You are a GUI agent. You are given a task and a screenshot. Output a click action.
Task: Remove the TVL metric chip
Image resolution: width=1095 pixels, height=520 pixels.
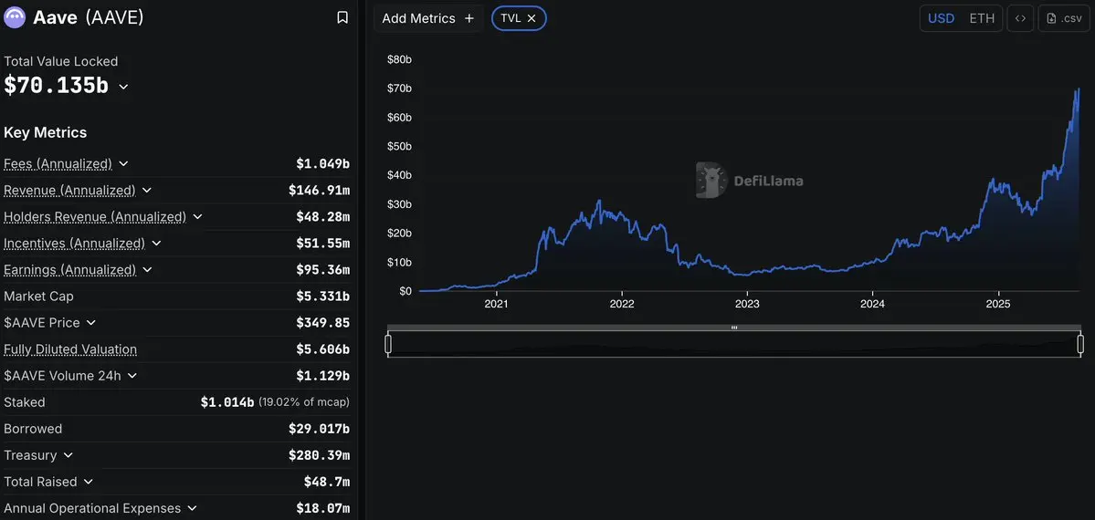point(532,19)
